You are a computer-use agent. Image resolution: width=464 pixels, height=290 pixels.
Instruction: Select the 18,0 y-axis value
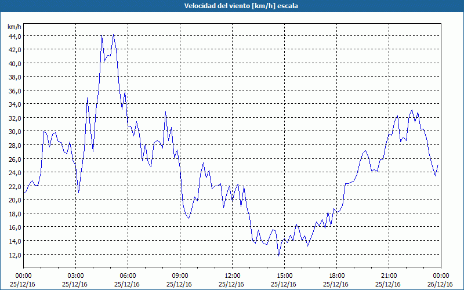[15, 213]
